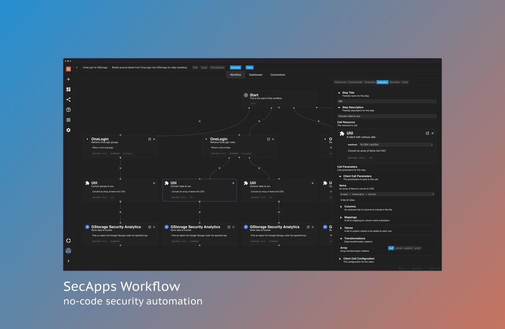
Task: Open the Components panel tab
Action: [x=355, y=82]
